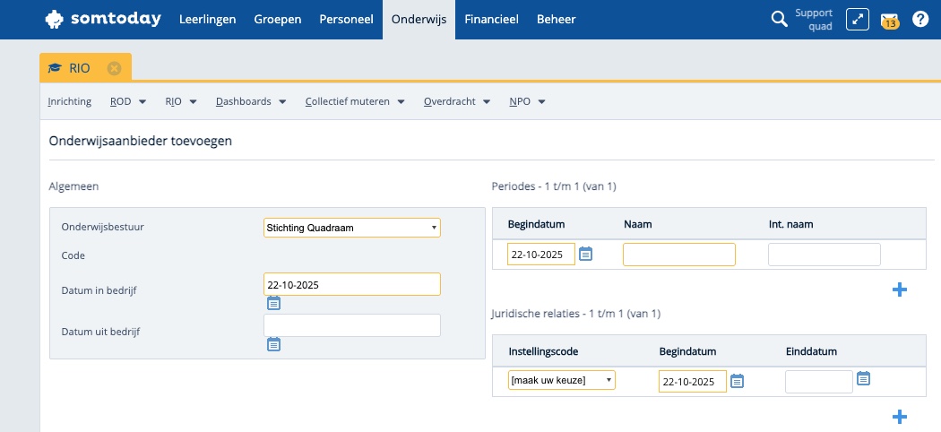The image size is (941, 432).
Task: Close the RIO tab
Action: (114, 68)
